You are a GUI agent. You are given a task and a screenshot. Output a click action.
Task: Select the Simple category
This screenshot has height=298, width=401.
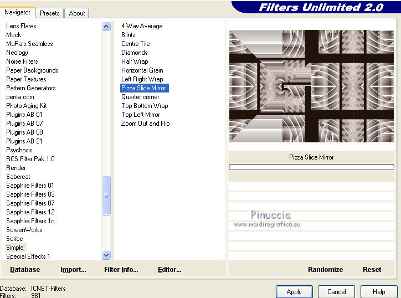tap(15, 248)
